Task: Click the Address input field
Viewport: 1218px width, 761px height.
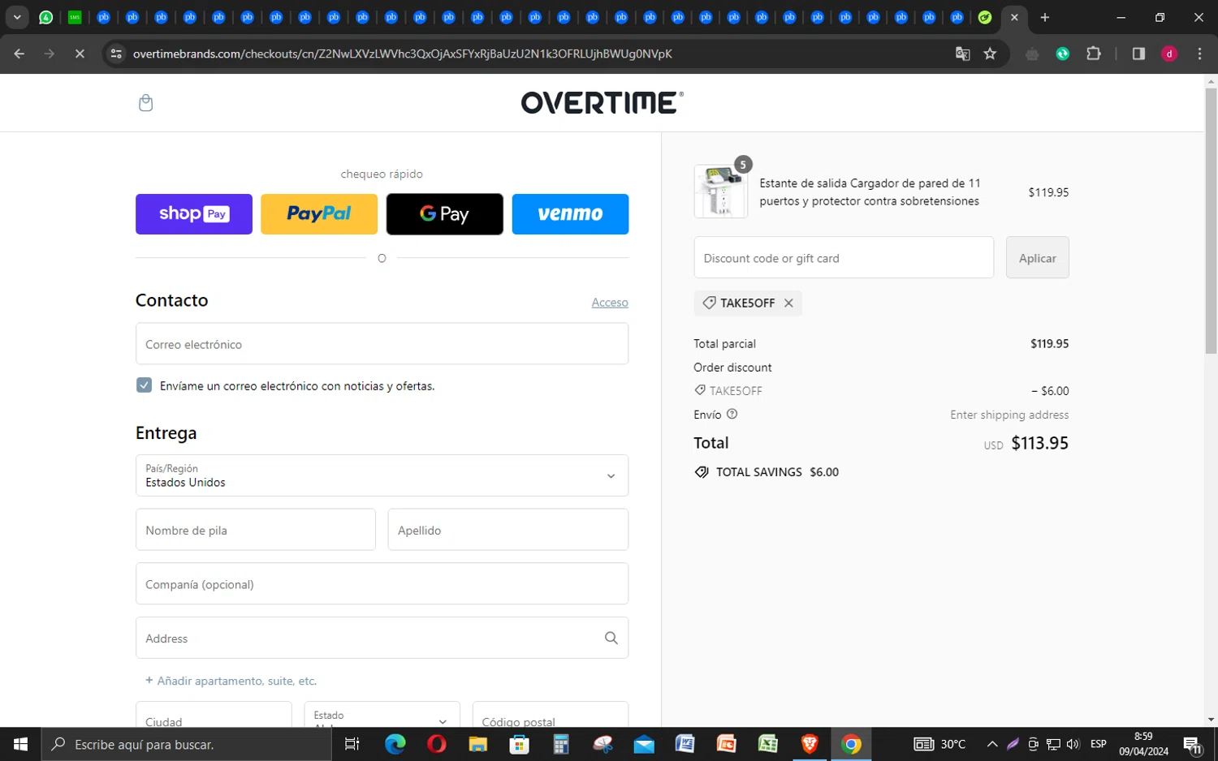Action: pos(382,638)
